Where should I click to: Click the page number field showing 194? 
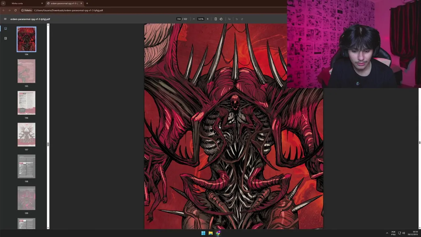click(x=179, y=19)
